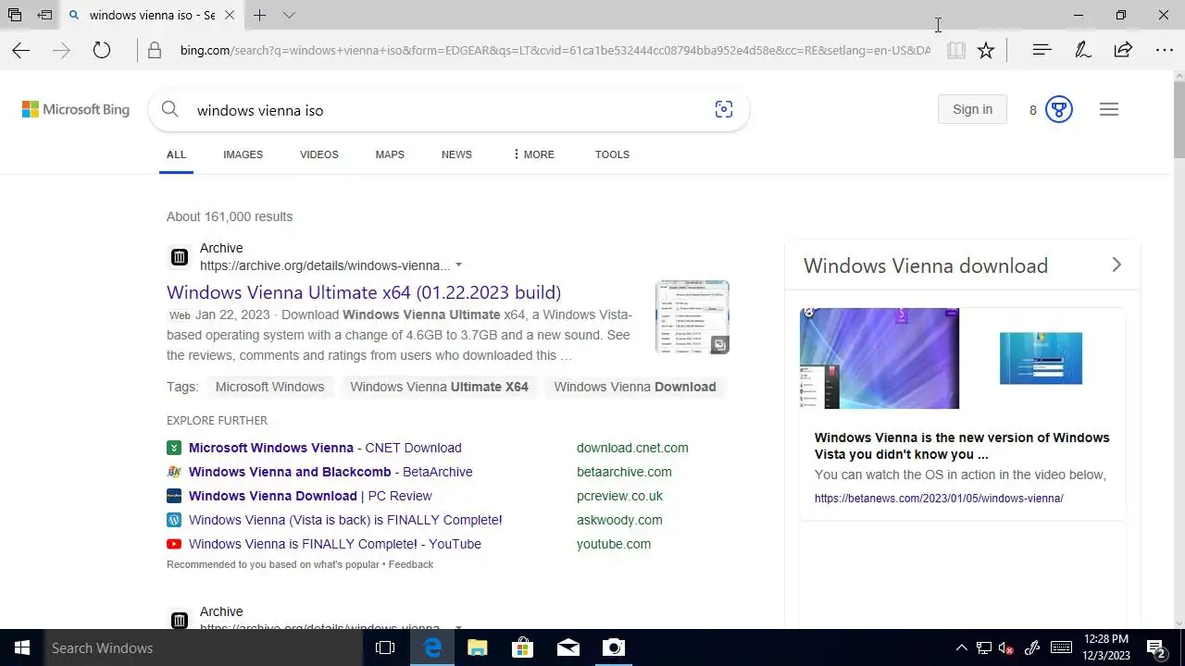Open Windows Vienna is FINALLY Complete YouTube link

335,544
